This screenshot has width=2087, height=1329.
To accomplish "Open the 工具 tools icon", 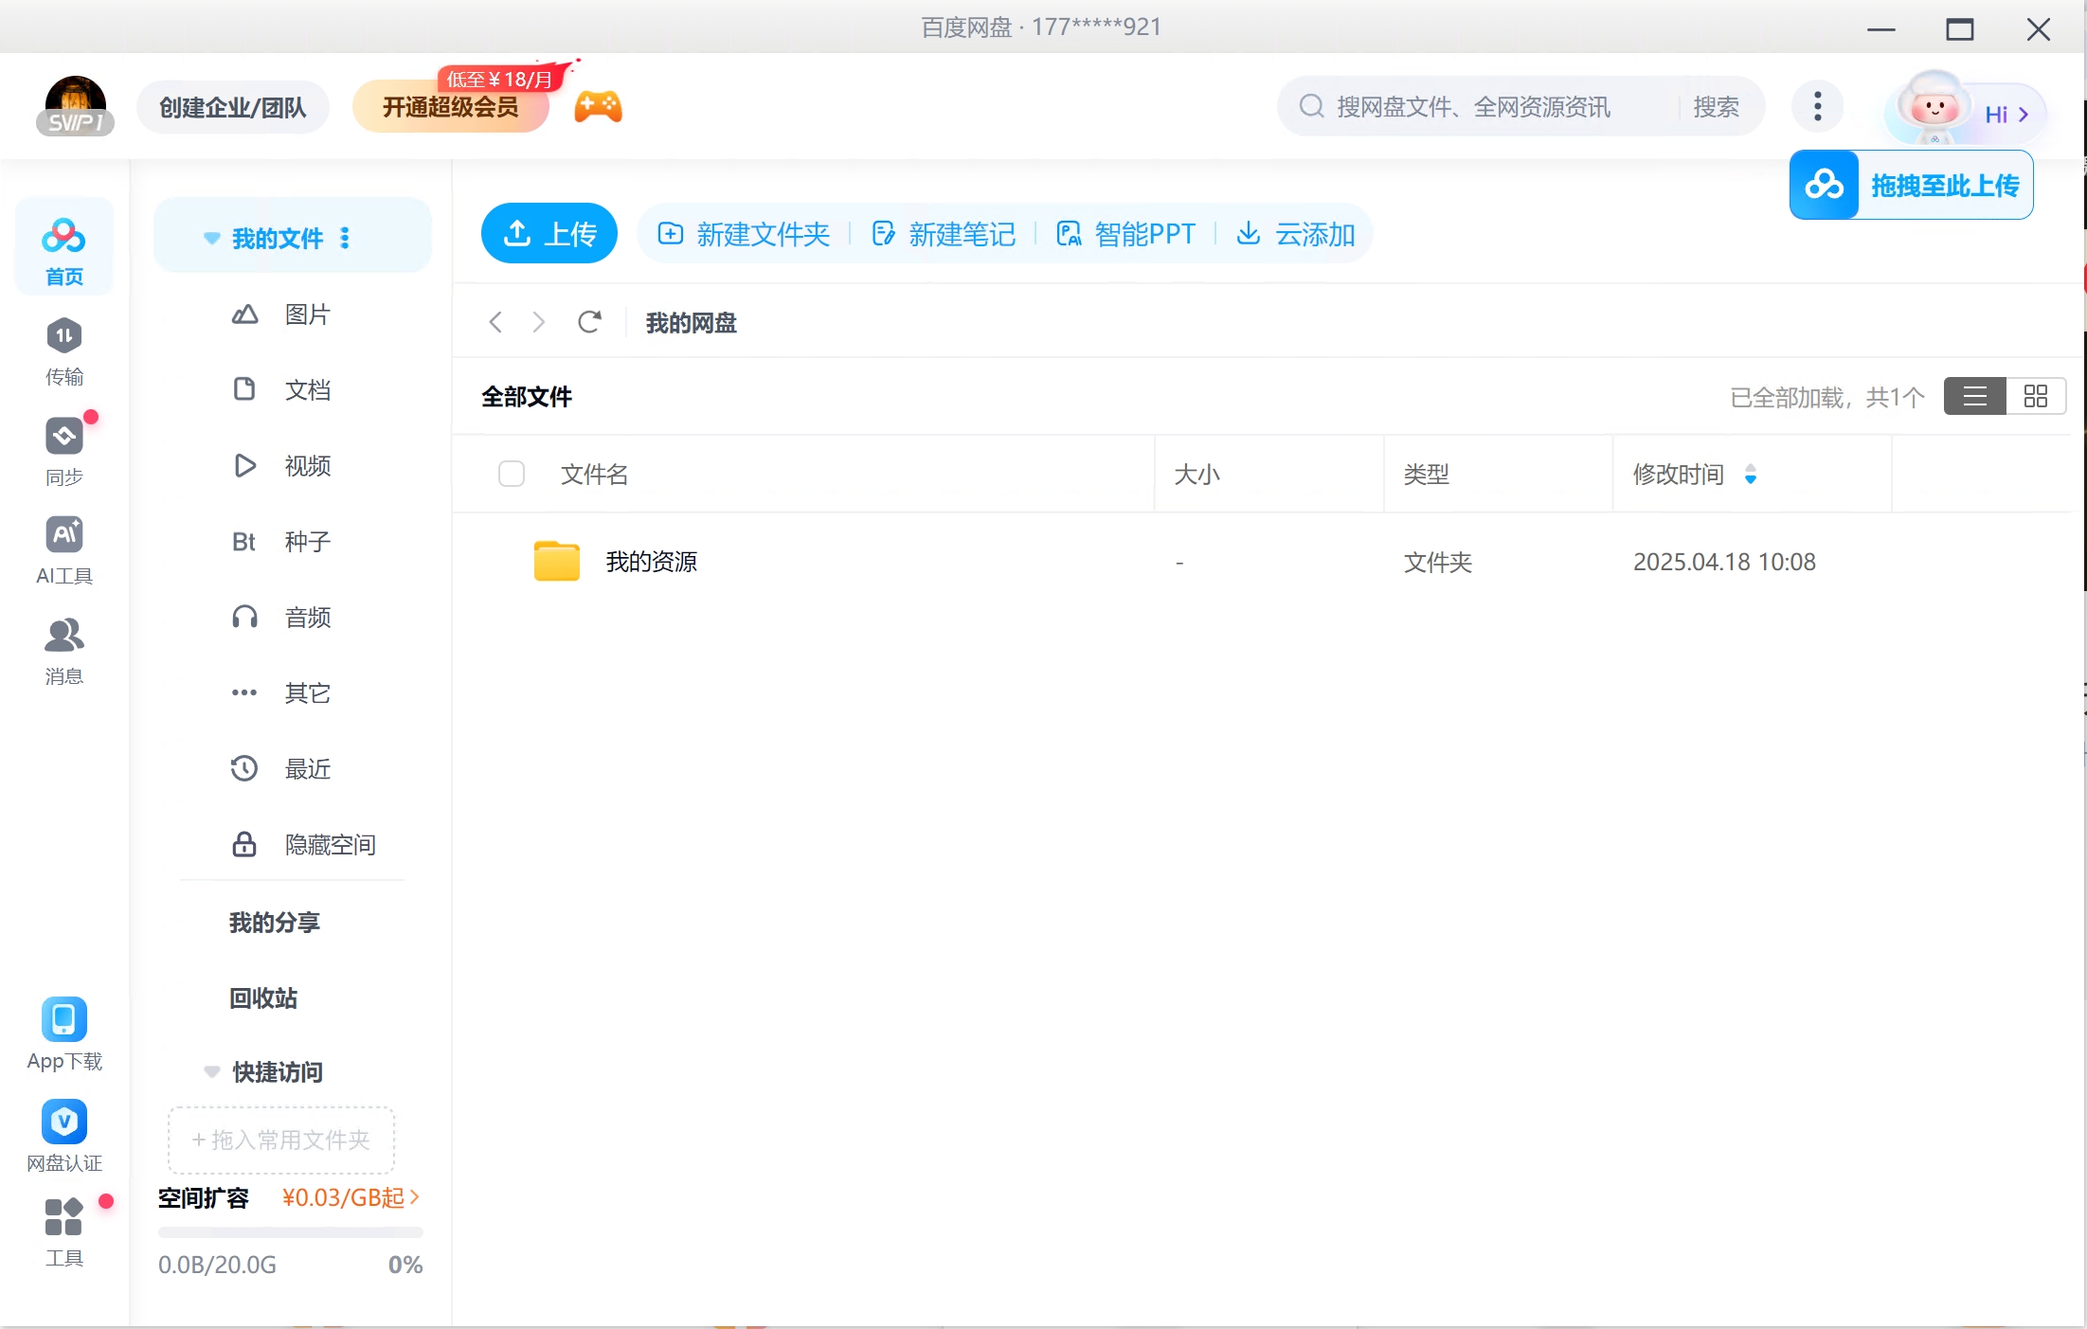I will pyautogui.click(x=63, y=1231).
